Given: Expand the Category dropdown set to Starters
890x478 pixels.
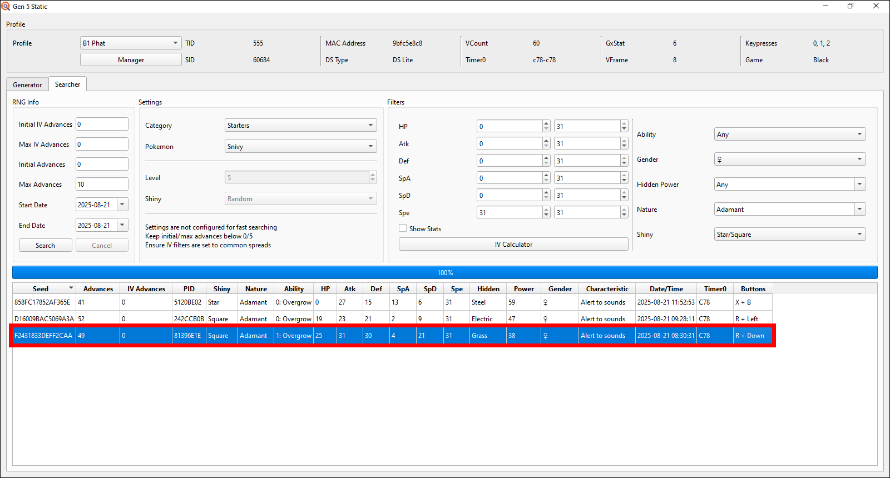Looking at the screenshot, I should (300, 126).
